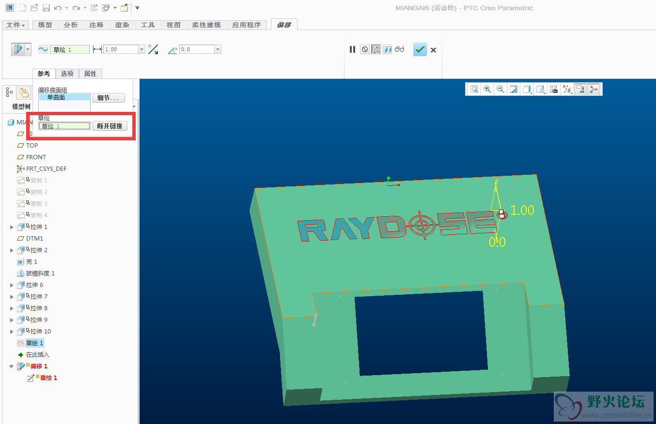Viewport: 656px width, 424px height.
Task: Select 单曲面 in offset surface list
Action: pos(64,97)
